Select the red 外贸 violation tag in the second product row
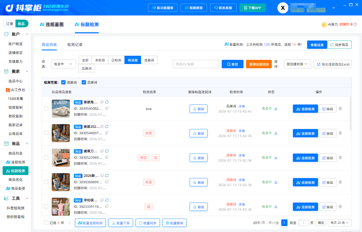The width and height of the screenshot is (362, 232). [149, 133]
